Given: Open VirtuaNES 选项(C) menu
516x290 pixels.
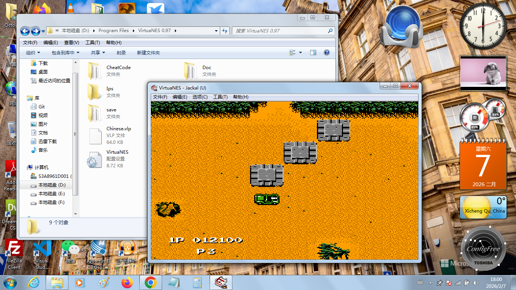Looking at the screenshot, I should [x=200, y=97].
